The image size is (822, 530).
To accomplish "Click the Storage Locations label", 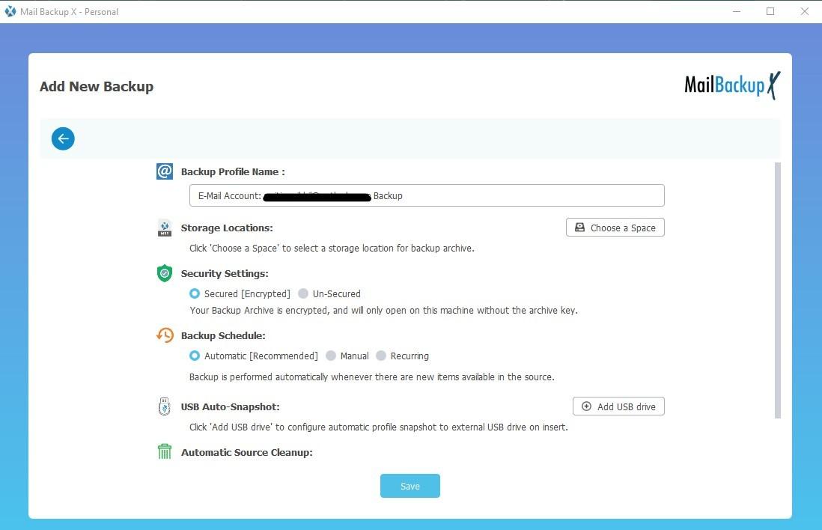I will [227, 228].
